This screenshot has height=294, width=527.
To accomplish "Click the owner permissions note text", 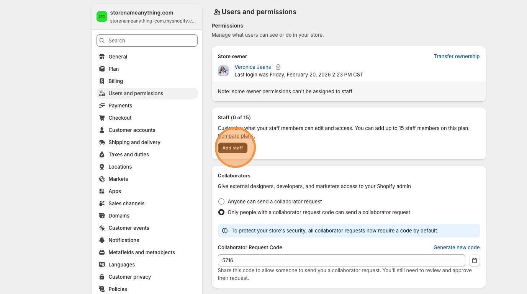I will (285, 91).
